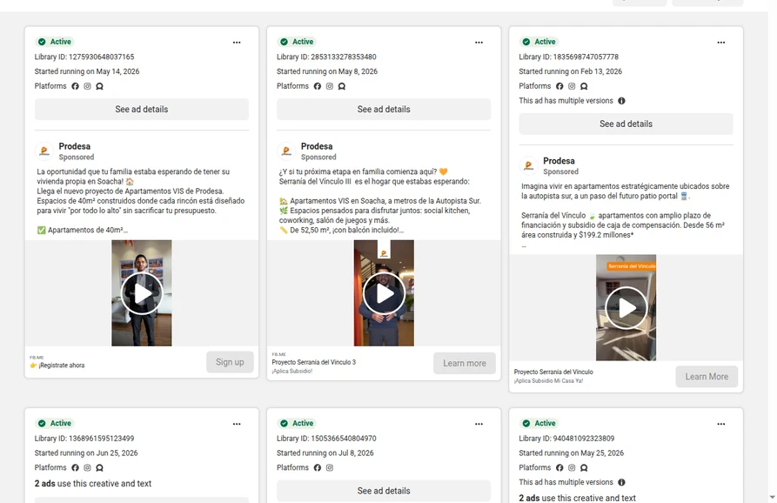Click Audience Network icon on ad 2853133278353480
Viewport: 777px width, 503px height.
pyautogui.click(x=342, y=86)
